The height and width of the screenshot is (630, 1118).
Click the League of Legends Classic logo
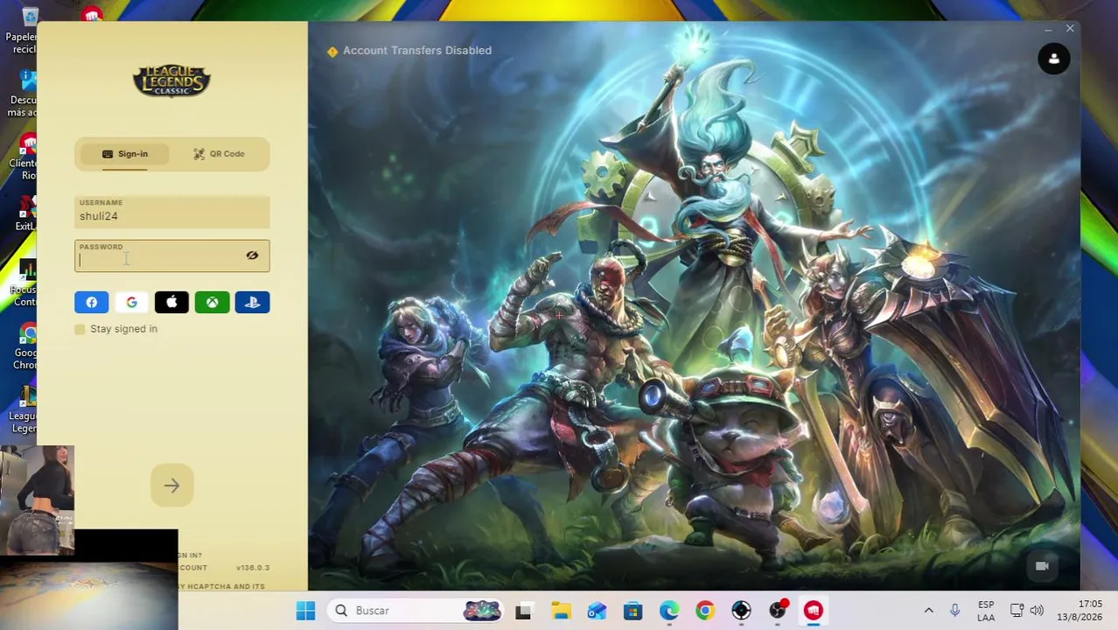172,81
